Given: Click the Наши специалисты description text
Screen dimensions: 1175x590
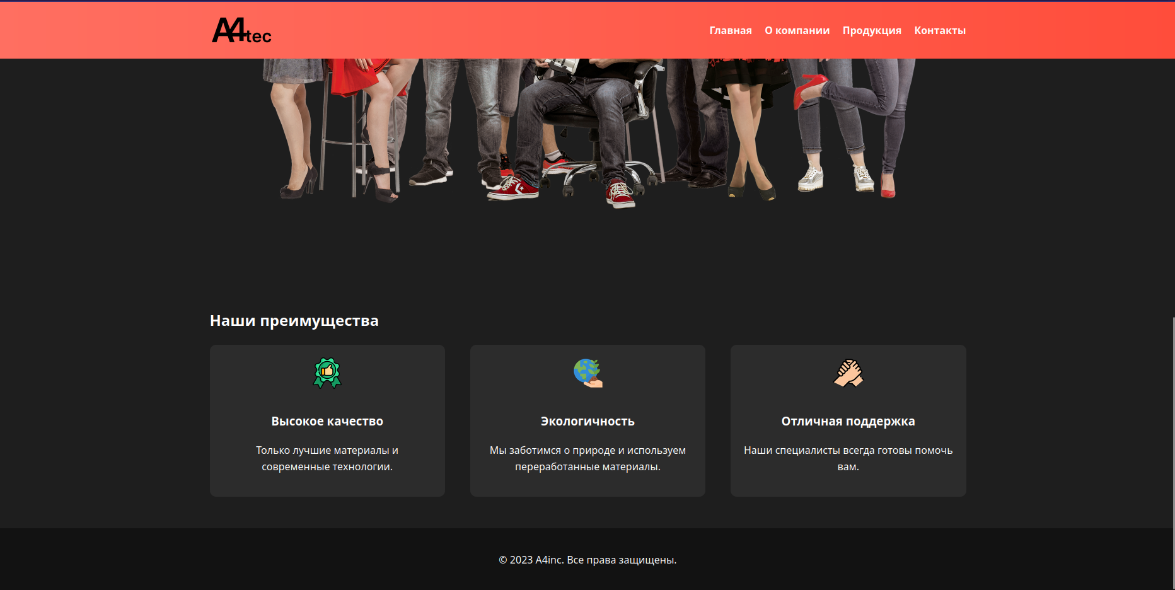Looking at the screenshot, I should (x=848, y=458).
